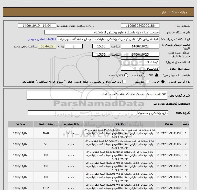Viewport: 197px width, 190px height.
Task: Click the response deadline date 1400/10/22
Action: pyautogui.click(x=140, y=46)
